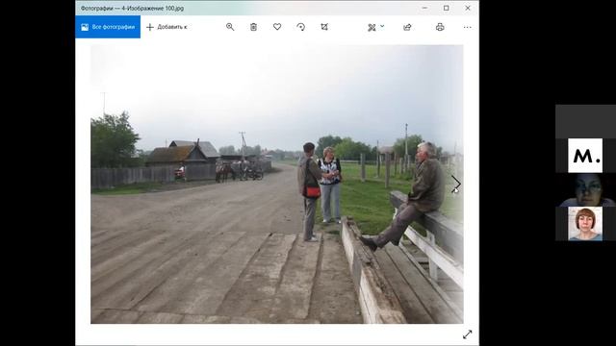Image resolution: width=616 pixels, height=346 pixels.
Task: Open the Edit & Create tools icon
Action: (372, 28)
